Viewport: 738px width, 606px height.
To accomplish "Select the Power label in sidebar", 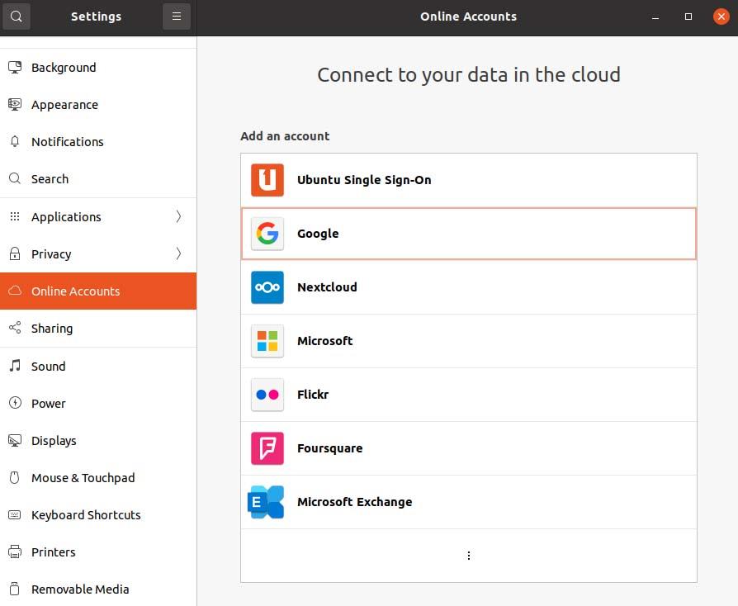I will point(49,404).
